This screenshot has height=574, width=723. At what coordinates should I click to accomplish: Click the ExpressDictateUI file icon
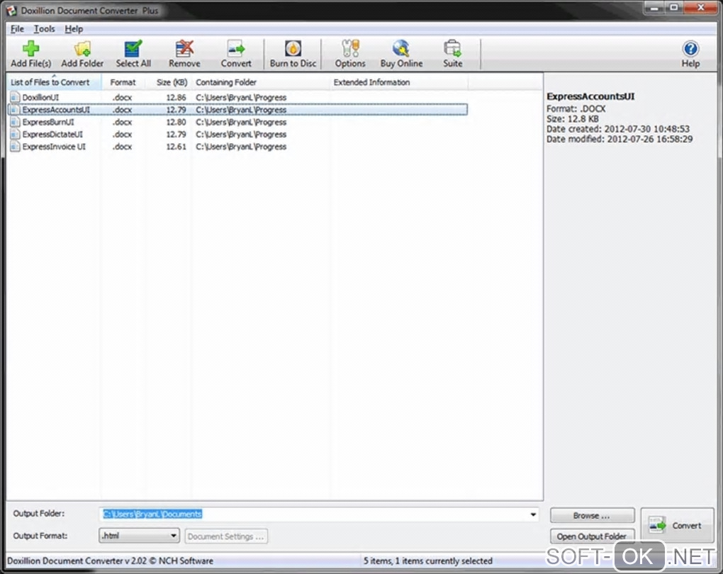click(x=15, y=134)
